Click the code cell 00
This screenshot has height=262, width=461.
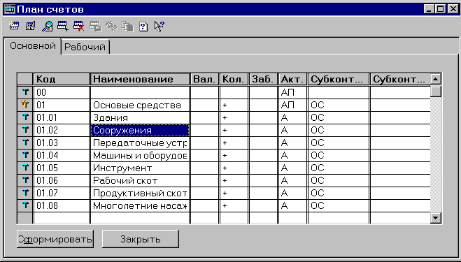coord(62,92)
